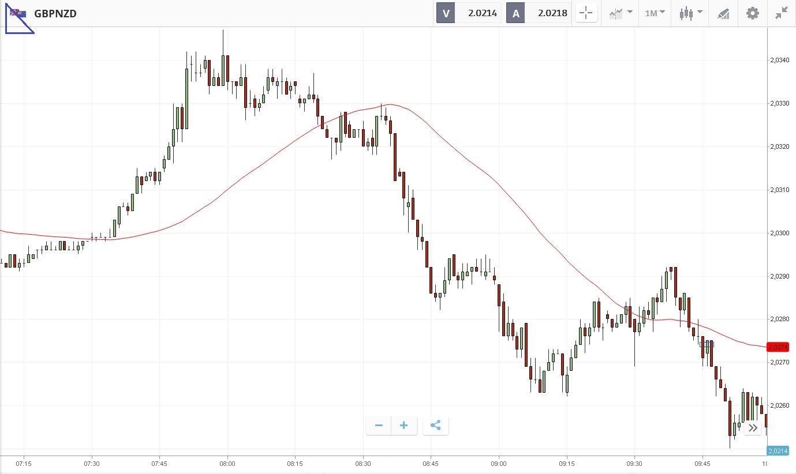Click the V sell button
The width and height of the screenshot is (796, 474).
pos(446,13)
